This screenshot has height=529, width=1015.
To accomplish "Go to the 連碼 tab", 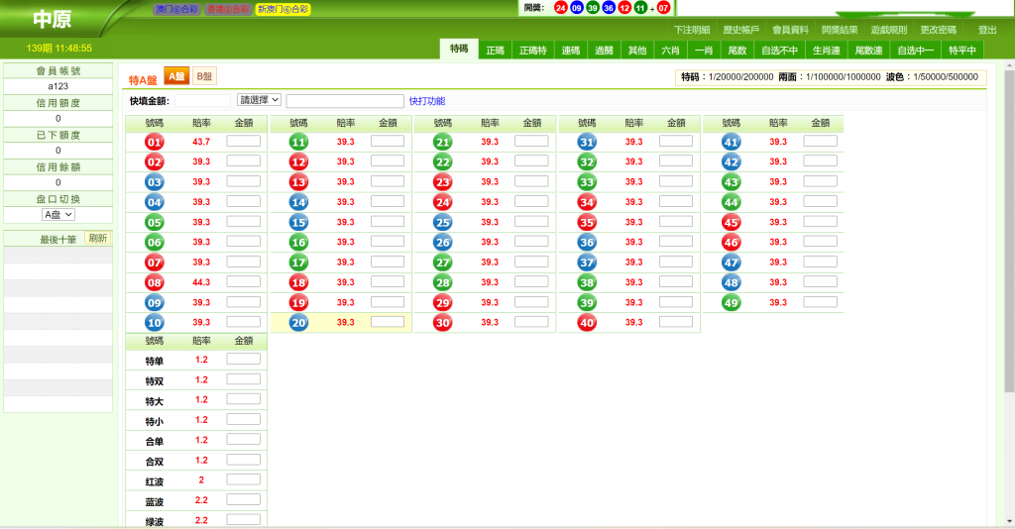I will tap(571, 51).
